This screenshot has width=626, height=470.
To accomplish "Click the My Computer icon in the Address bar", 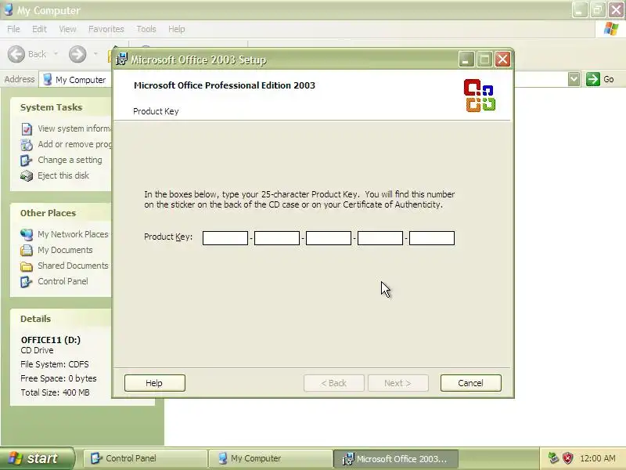I will (x=48, y=79).
